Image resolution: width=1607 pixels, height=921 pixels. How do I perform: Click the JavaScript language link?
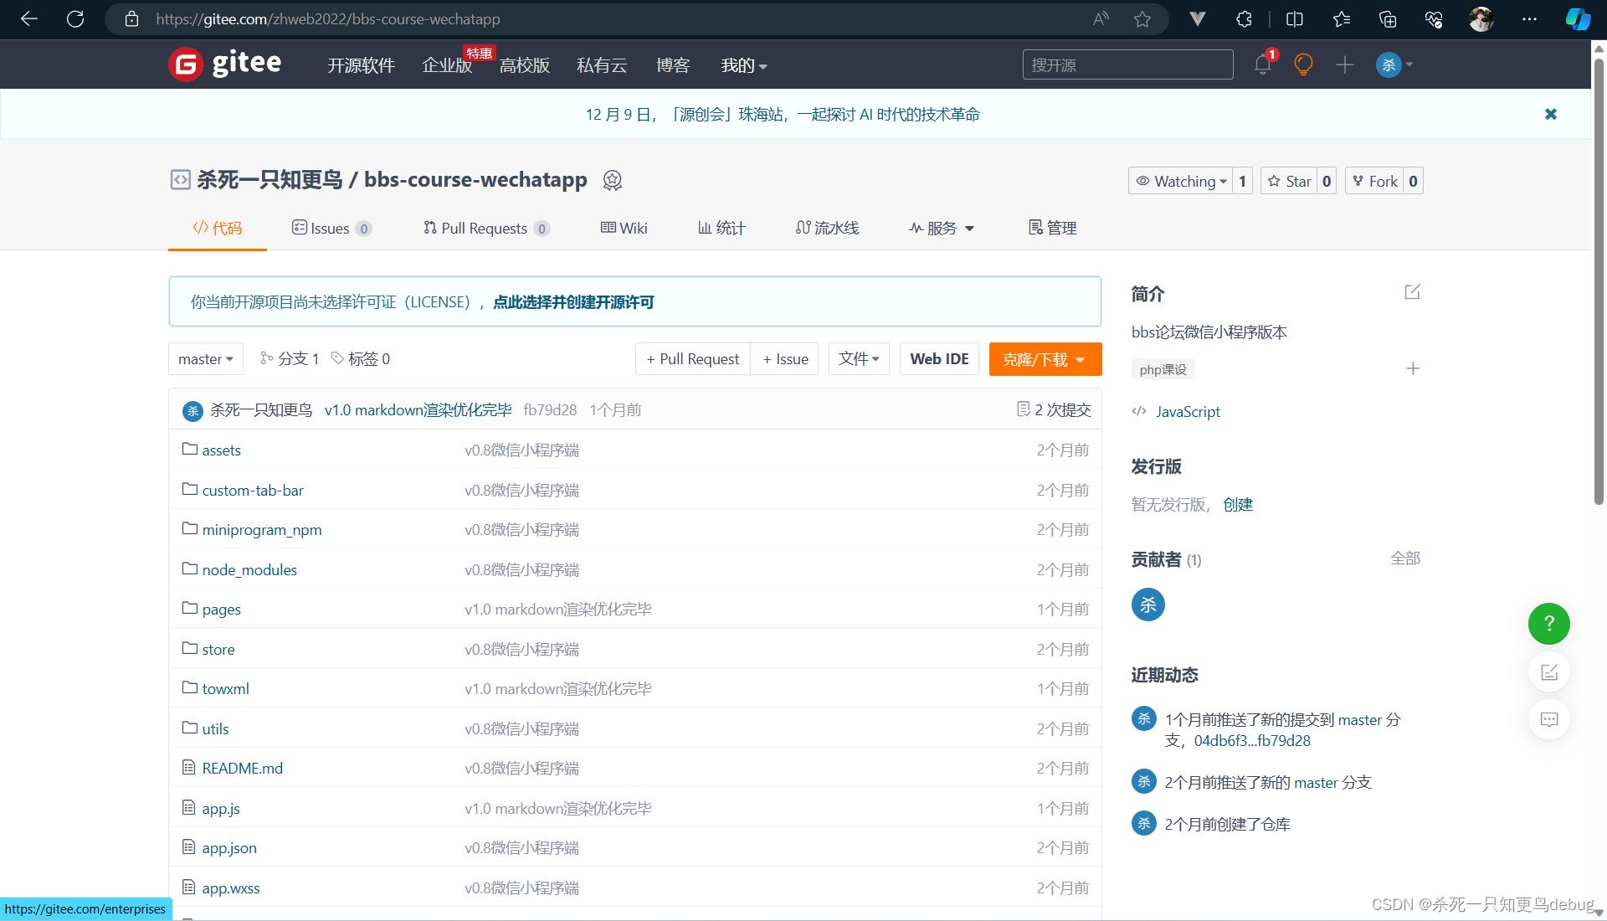[1188, 411]
